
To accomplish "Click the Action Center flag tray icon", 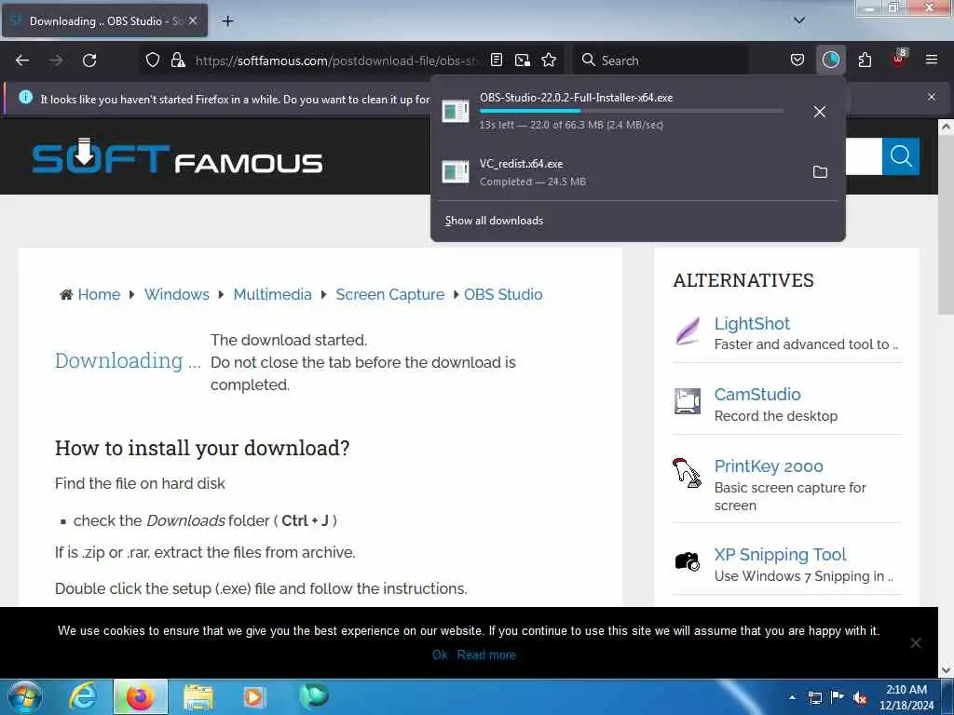I will tap(838, 697).
